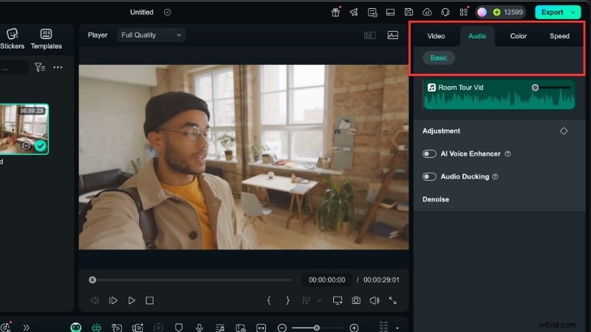Open headset support icon
The height and width of the screenshot is (332, 591).
coord(445,12)
